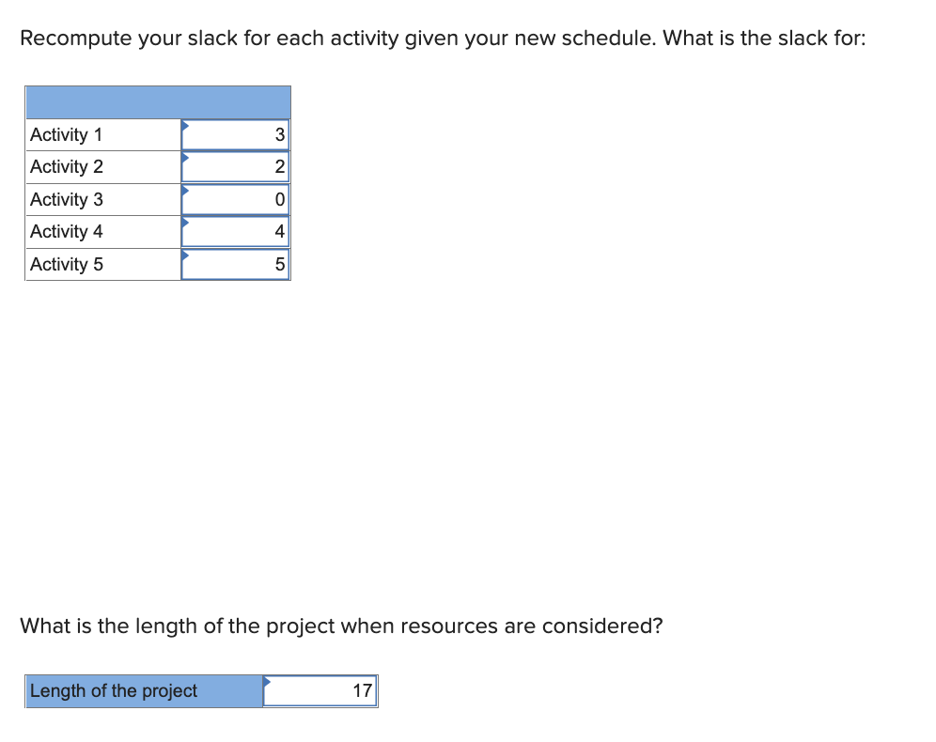Image resolution: width=936 pixels, height=742 pixels.
Task: Click the blue triangle marker in Activity 2 cell
Action: tap(185, 158)
